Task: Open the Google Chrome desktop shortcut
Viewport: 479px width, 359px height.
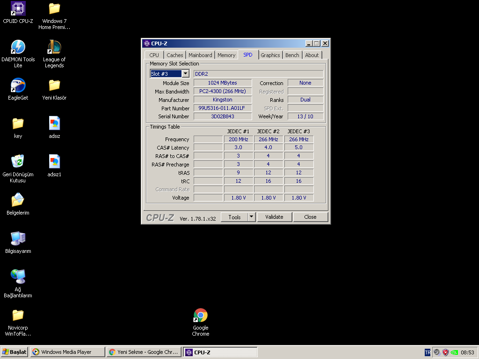Action: 200,316
